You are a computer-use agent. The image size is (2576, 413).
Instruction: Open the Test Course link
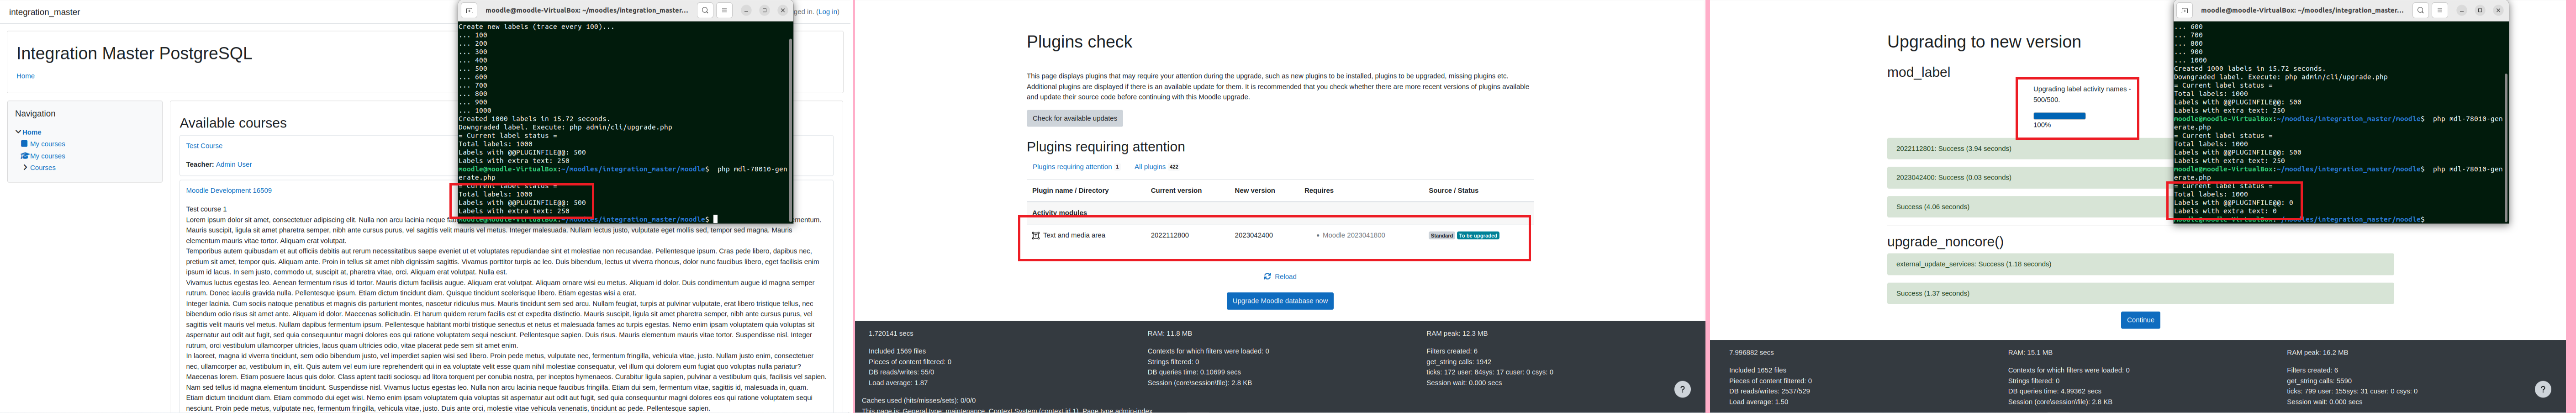[204, 146]
